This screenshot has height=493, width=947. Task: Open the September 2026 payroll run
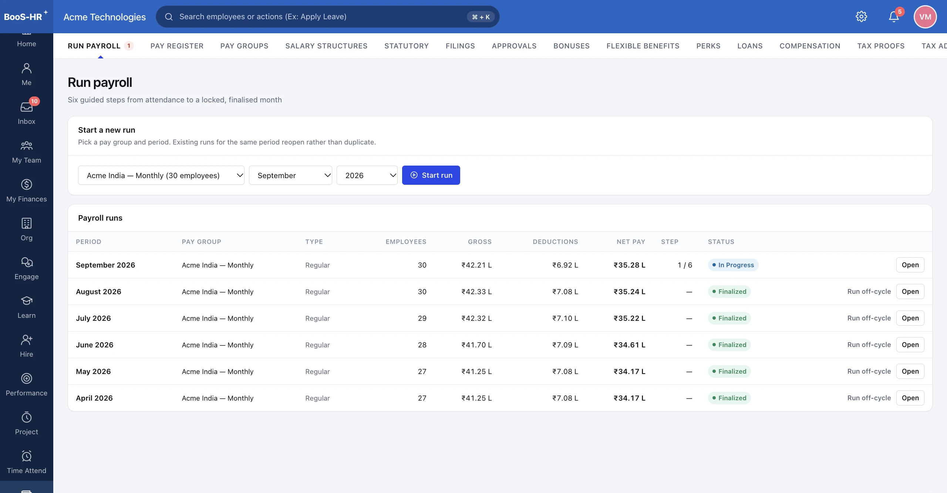click(910, 265)
